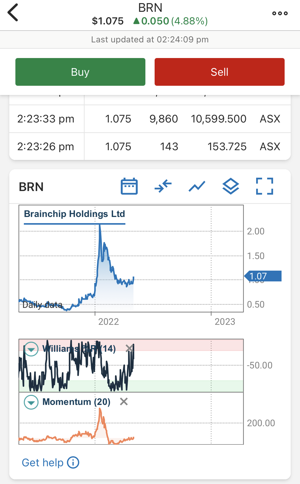The image size is (300, 484).
Task: Remove the Williams %R (14) indicator
Action: pyautogui.click(x=129, y=348)
